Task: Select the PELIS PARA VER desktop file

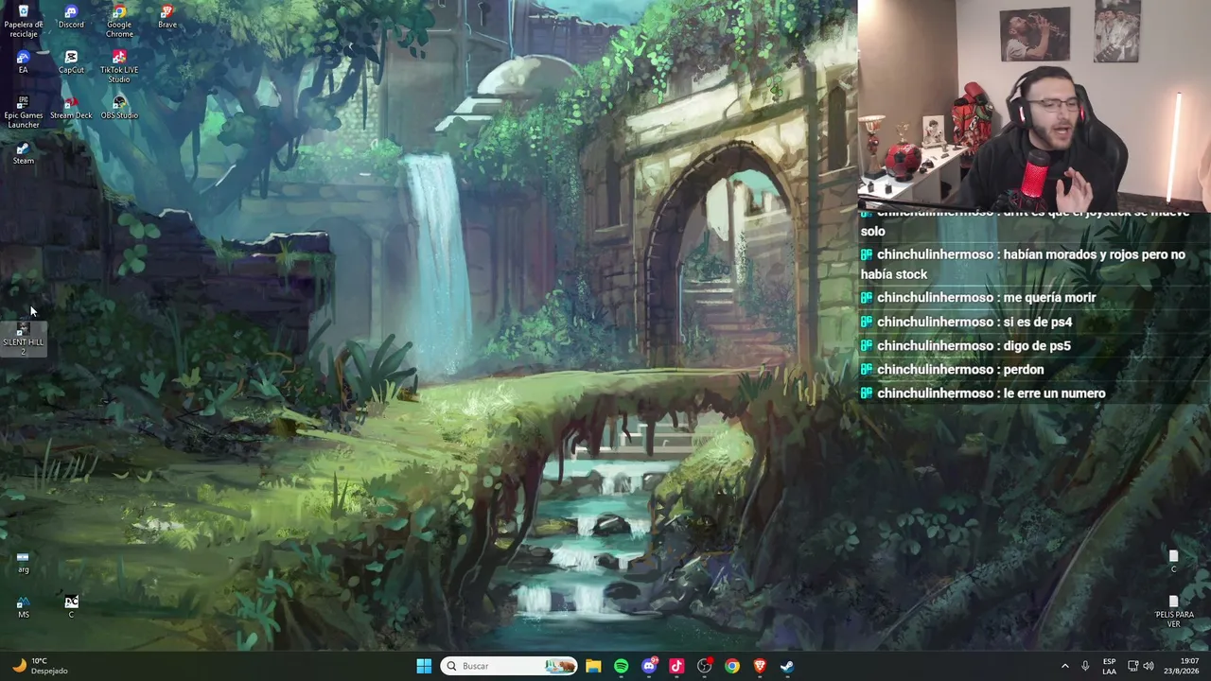Action: coord(1174,612)
